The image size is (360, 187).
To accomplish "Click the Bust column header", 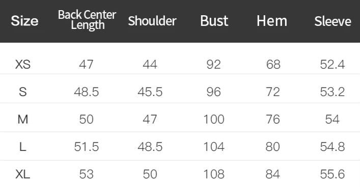I will pos(214,21).
